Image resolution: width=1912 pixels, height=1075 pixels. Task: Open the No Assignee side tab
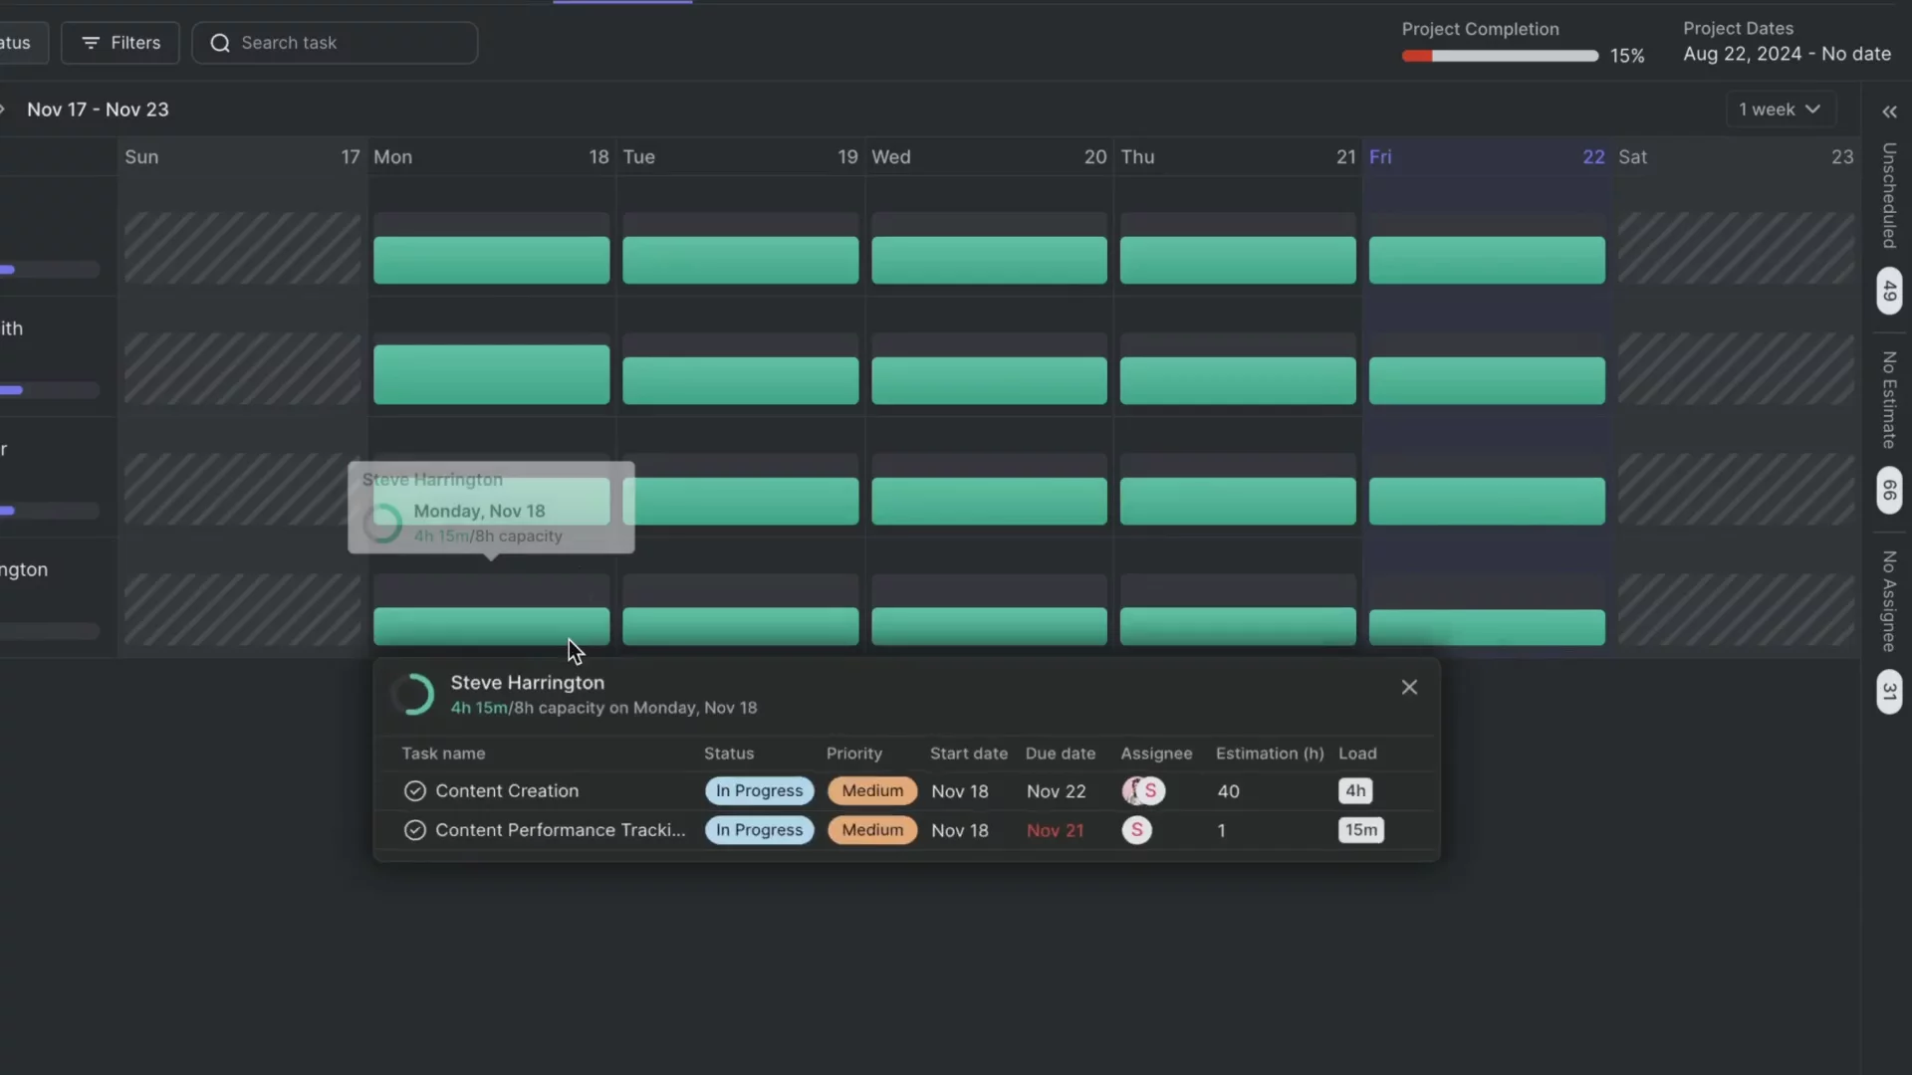click(1889, 601)
